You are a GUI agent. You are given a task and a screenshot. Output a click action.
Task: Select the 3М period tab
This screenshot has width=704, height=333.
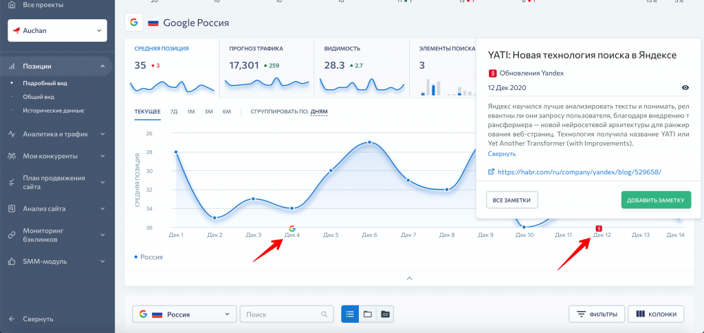click(208, 112)
